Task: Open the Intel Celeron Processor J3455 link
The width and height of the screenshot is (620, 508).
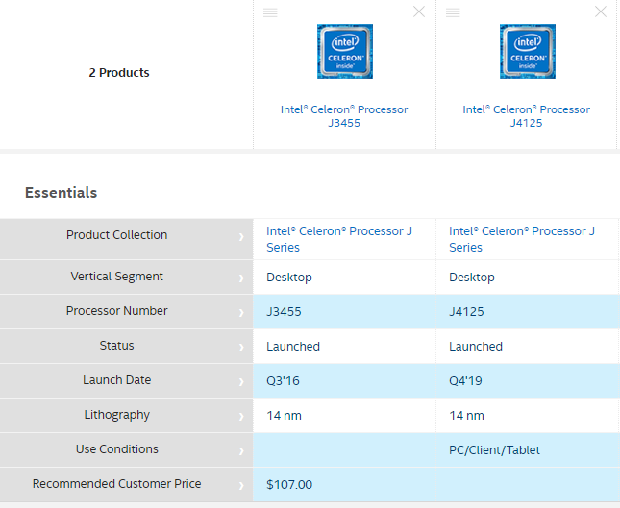Action: [344, 116]
